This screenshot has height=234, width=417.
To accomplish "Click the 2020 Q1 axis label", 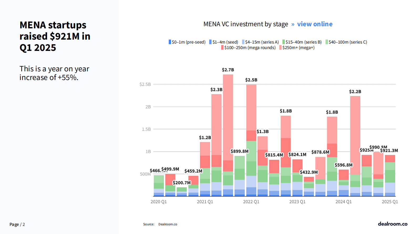I will click(159, 202).
